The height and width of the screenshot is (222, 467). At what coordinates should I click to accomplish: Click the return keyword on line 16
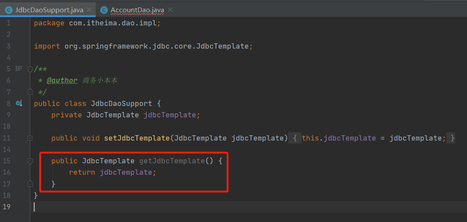click(82, 173)
